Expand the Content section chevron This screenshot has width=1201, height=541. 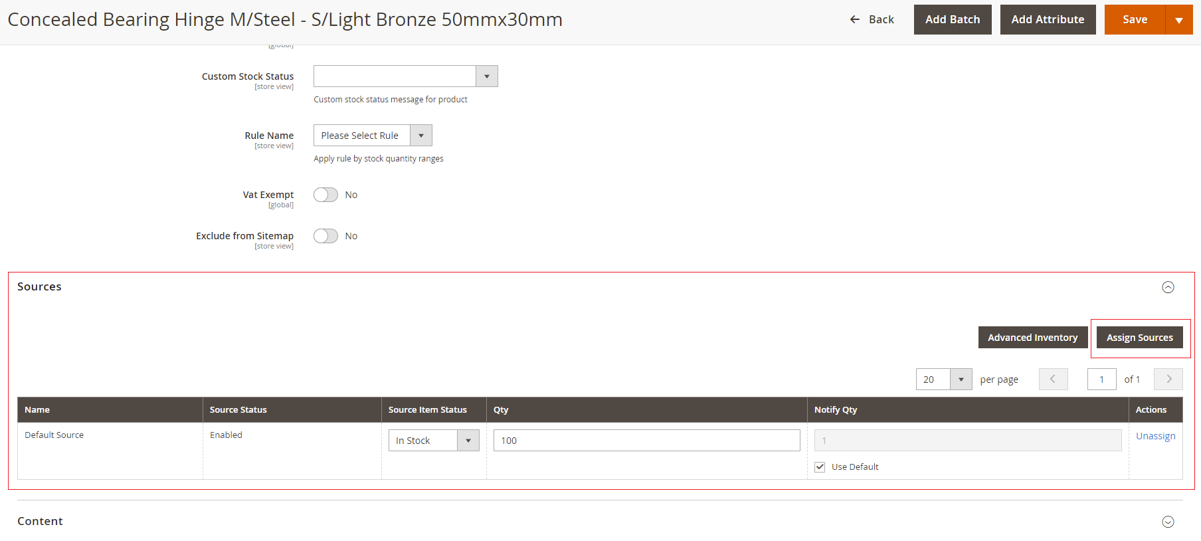click(x=1168, y=522)
